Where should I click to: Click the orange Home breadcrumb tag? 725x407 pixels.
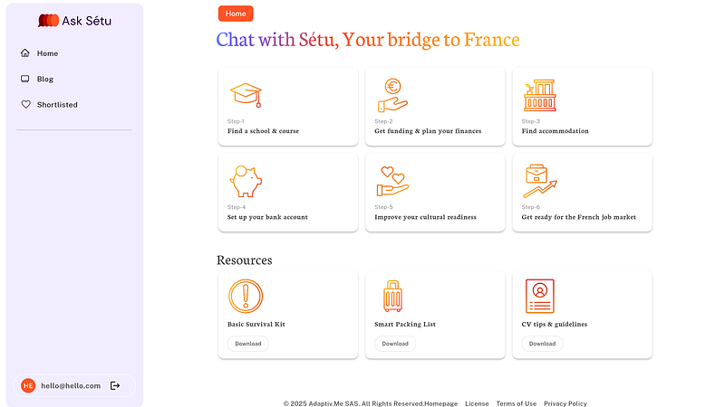click(236, 14)
